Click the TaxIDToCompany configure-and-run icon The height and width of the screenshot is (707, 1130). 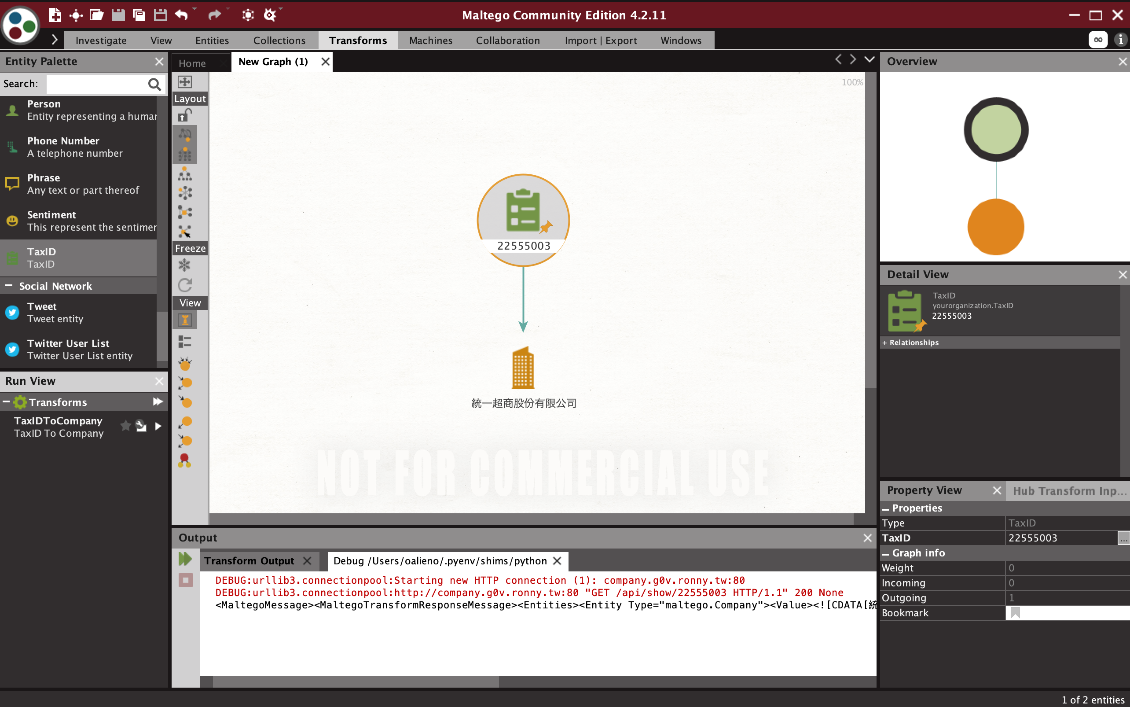point(141,426)
